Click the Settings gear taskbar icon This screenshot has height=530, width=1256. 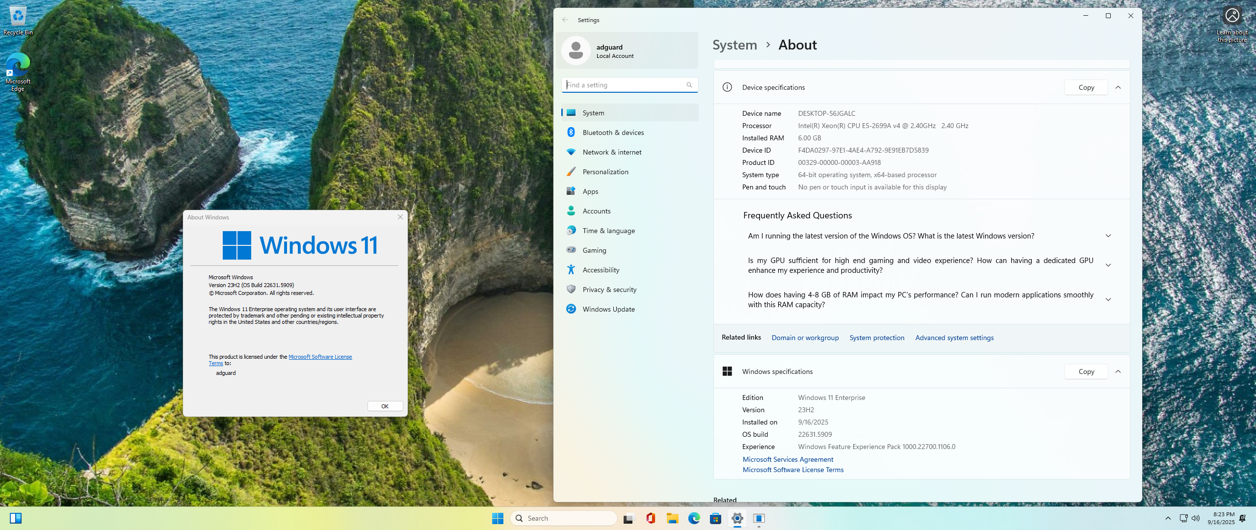coord(737,518)
